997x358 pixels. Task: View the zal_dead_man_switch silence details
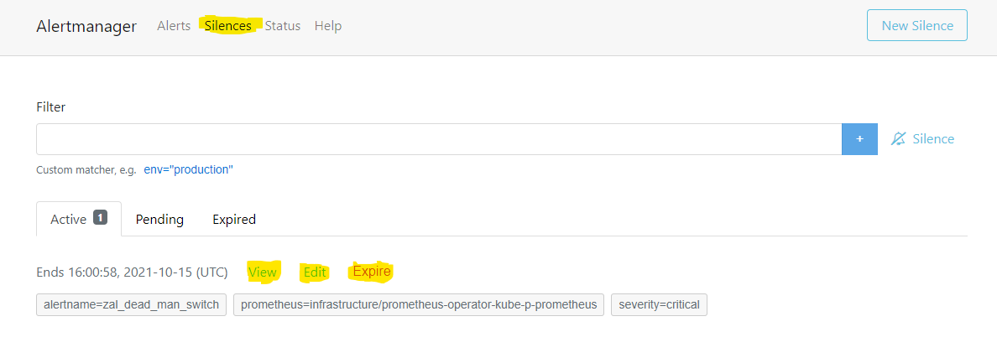(263, 272)
